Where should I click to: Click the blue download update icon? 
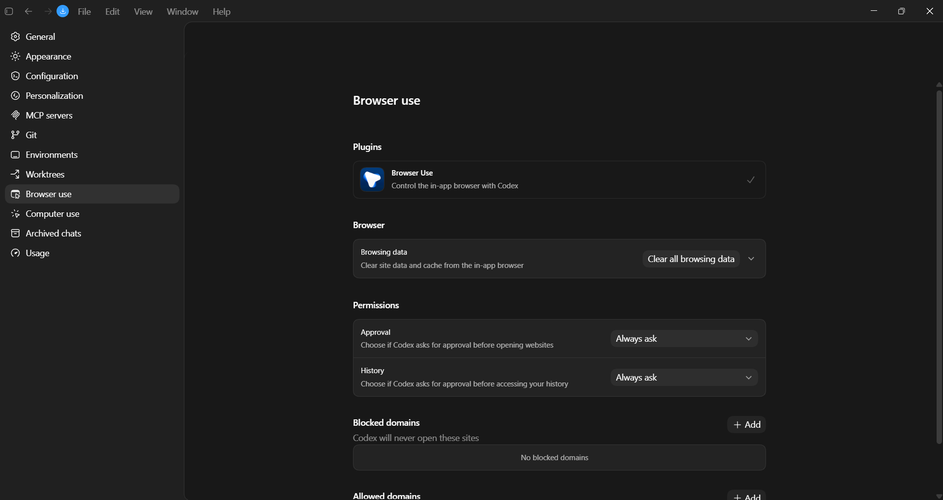[63, 11]
